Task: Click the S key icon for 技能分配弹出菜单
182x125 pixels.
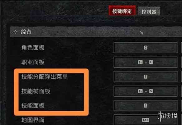Action: [x=146, y=76]
